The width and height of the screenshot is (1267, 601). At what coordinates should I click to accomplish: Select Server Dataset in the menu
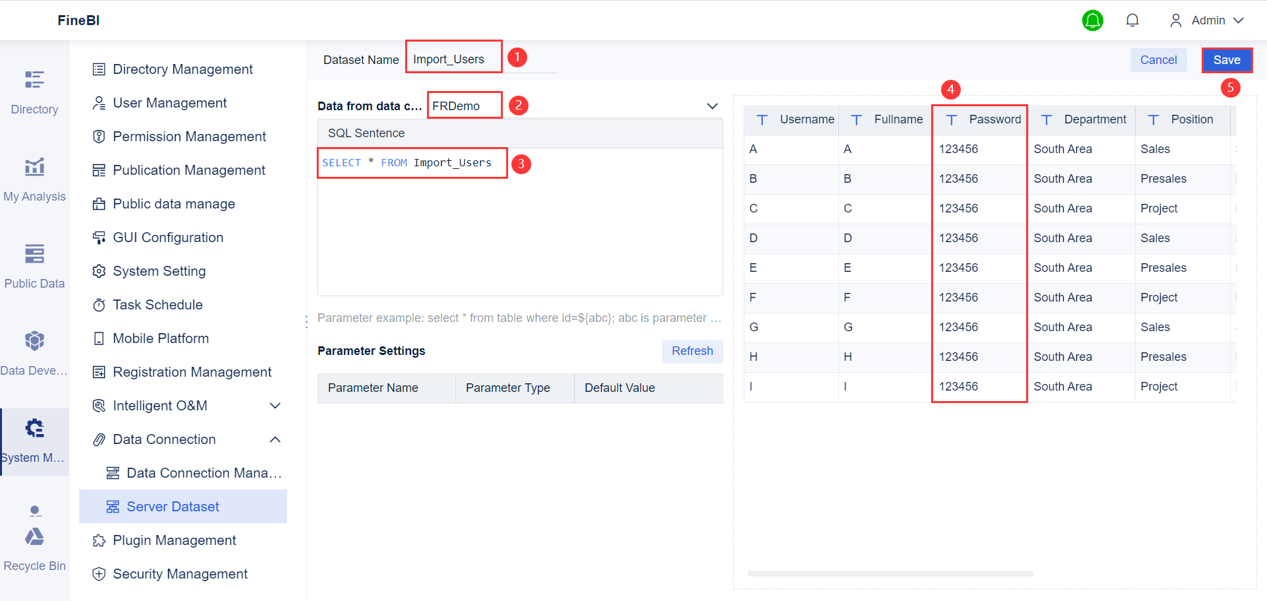tap(173, 506)
